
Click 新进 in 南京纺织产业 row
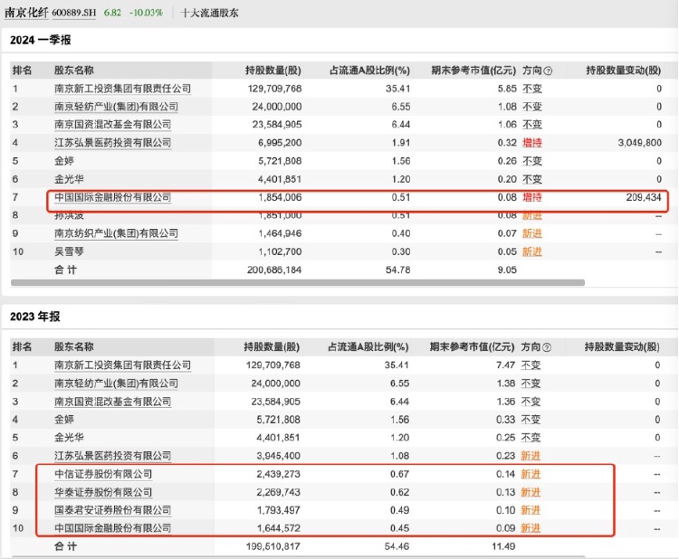tap(532, 233)
